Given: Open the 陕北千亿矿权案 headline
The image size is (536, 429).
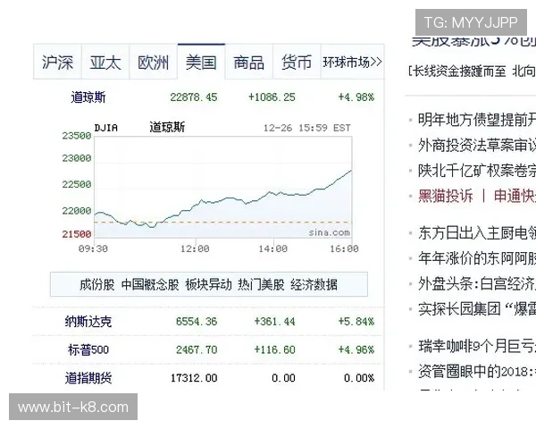Looking at the screenshot, I should click(x=477, y=171).
